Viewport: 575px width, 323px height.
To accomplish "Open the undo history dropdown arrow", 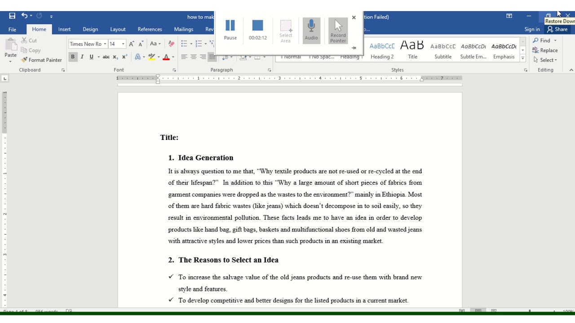I will pos(31,16).
